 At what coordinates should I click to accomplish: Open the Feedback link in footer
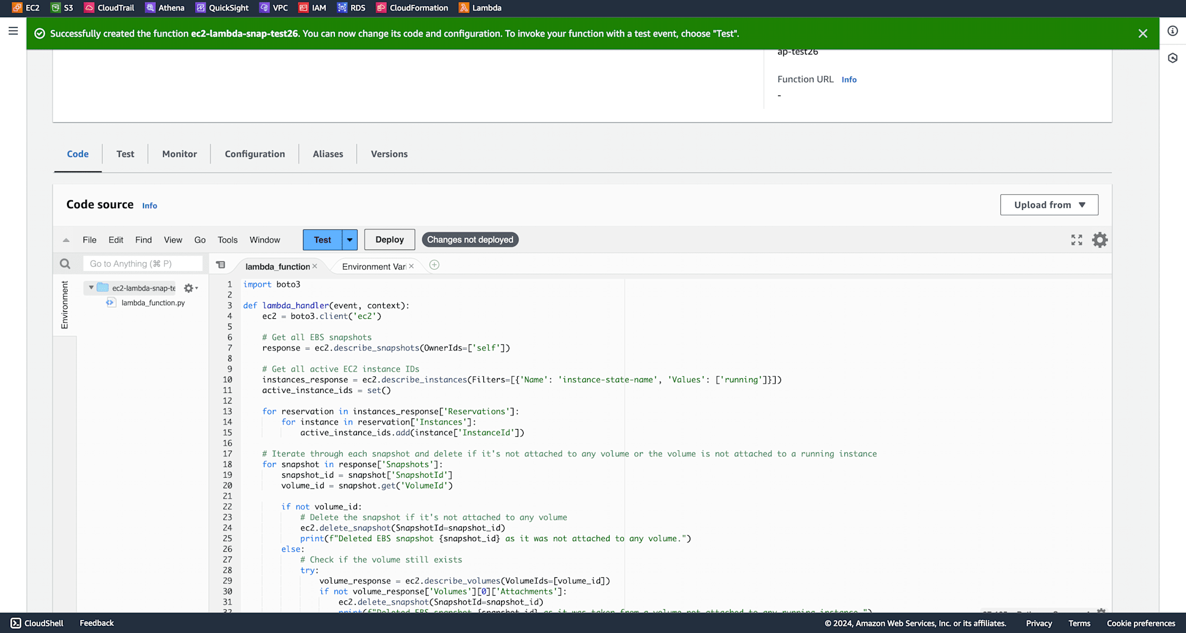click(97, 623)
